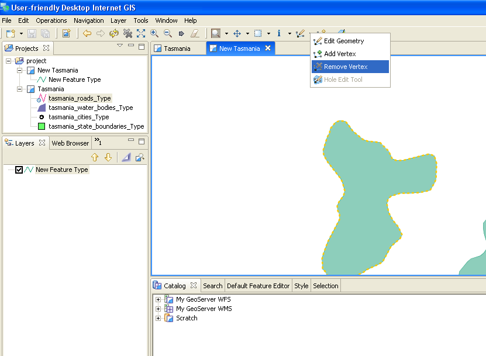This screenshot has width=486, height=356.
Task: Click the Refresh map icon
Action: click(114, 33)
